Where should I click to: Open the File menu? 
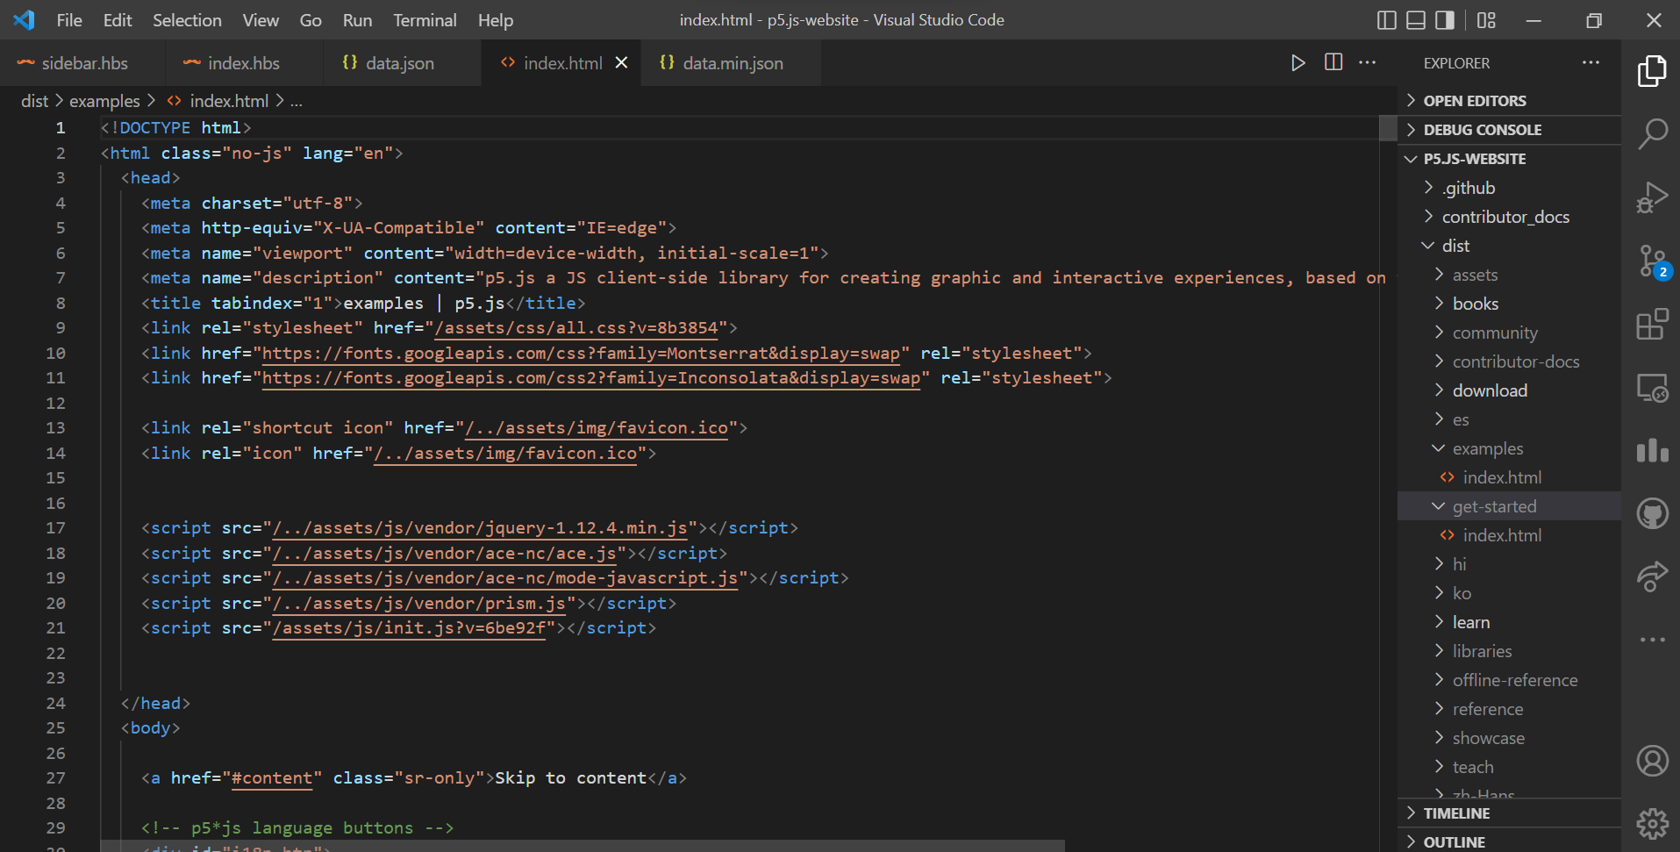click(69, 20)
